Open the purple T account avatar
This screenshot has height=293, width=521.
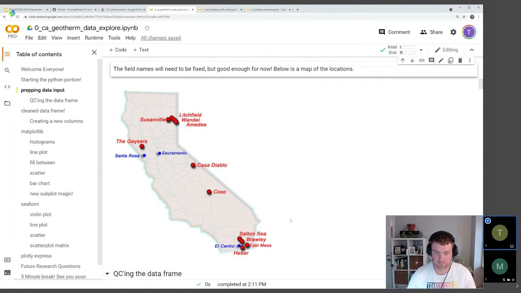(469, 32)
